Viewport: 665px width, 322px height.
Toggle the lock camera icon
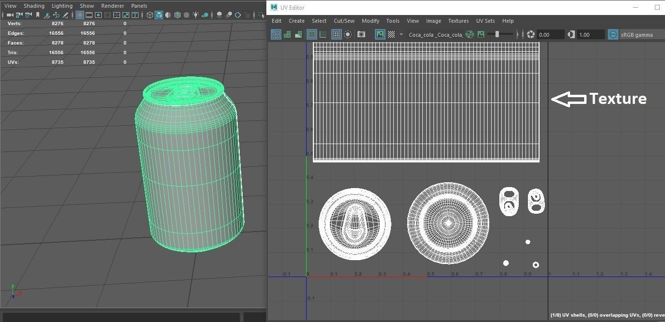19,15
